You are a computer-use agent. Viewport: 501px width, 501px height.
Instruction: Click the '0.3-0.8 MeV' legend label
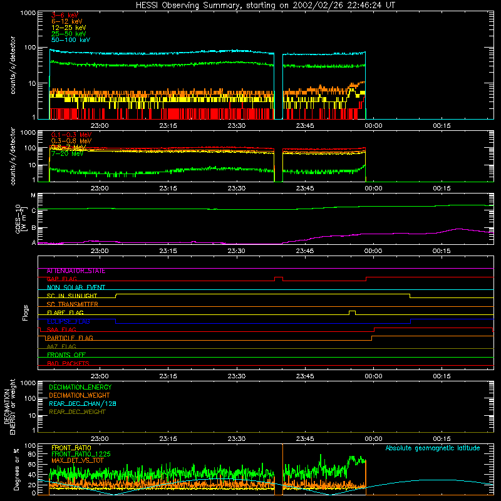click(x=71, y=141)
